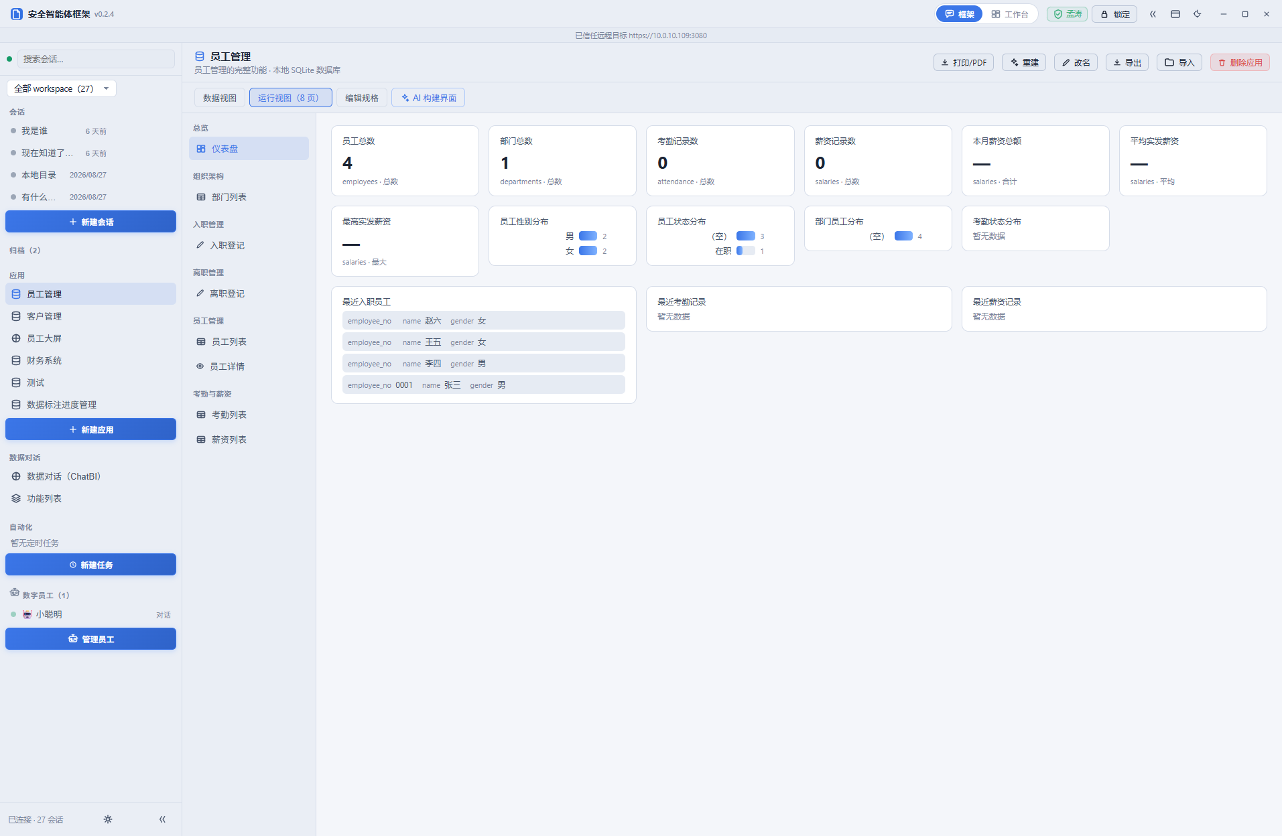This screenshot has width=1282, height=836.
Task: Toggle the 锁定 lock button
Action: tap(1114, 14)
